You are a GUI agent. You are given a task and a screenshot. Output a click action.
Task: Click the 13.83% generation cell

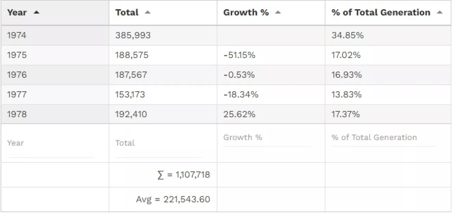click(346, 95)
